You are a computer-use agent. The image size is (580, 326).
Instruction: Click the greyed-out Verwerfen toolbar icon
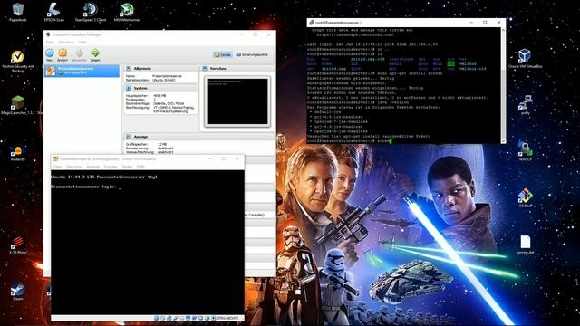pyautogui.click(x=79, y=54)
